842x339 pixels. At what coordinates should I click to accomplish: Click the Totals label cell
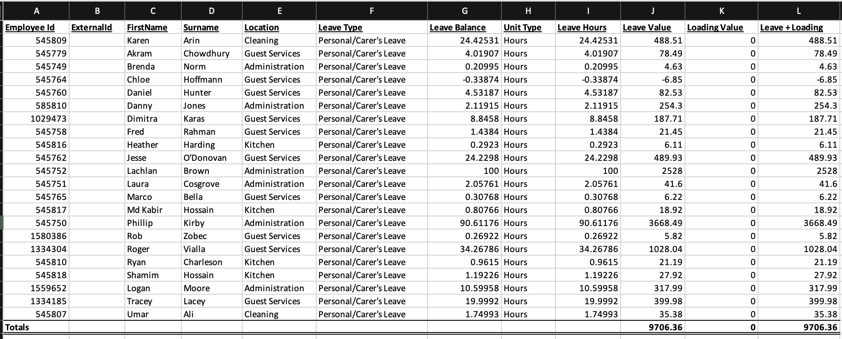pyautogui.click(x=36, y=327)
